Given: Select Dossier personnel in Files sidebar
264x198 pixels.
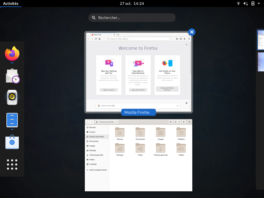Looking at the screenshot, I should coord(97,137).
